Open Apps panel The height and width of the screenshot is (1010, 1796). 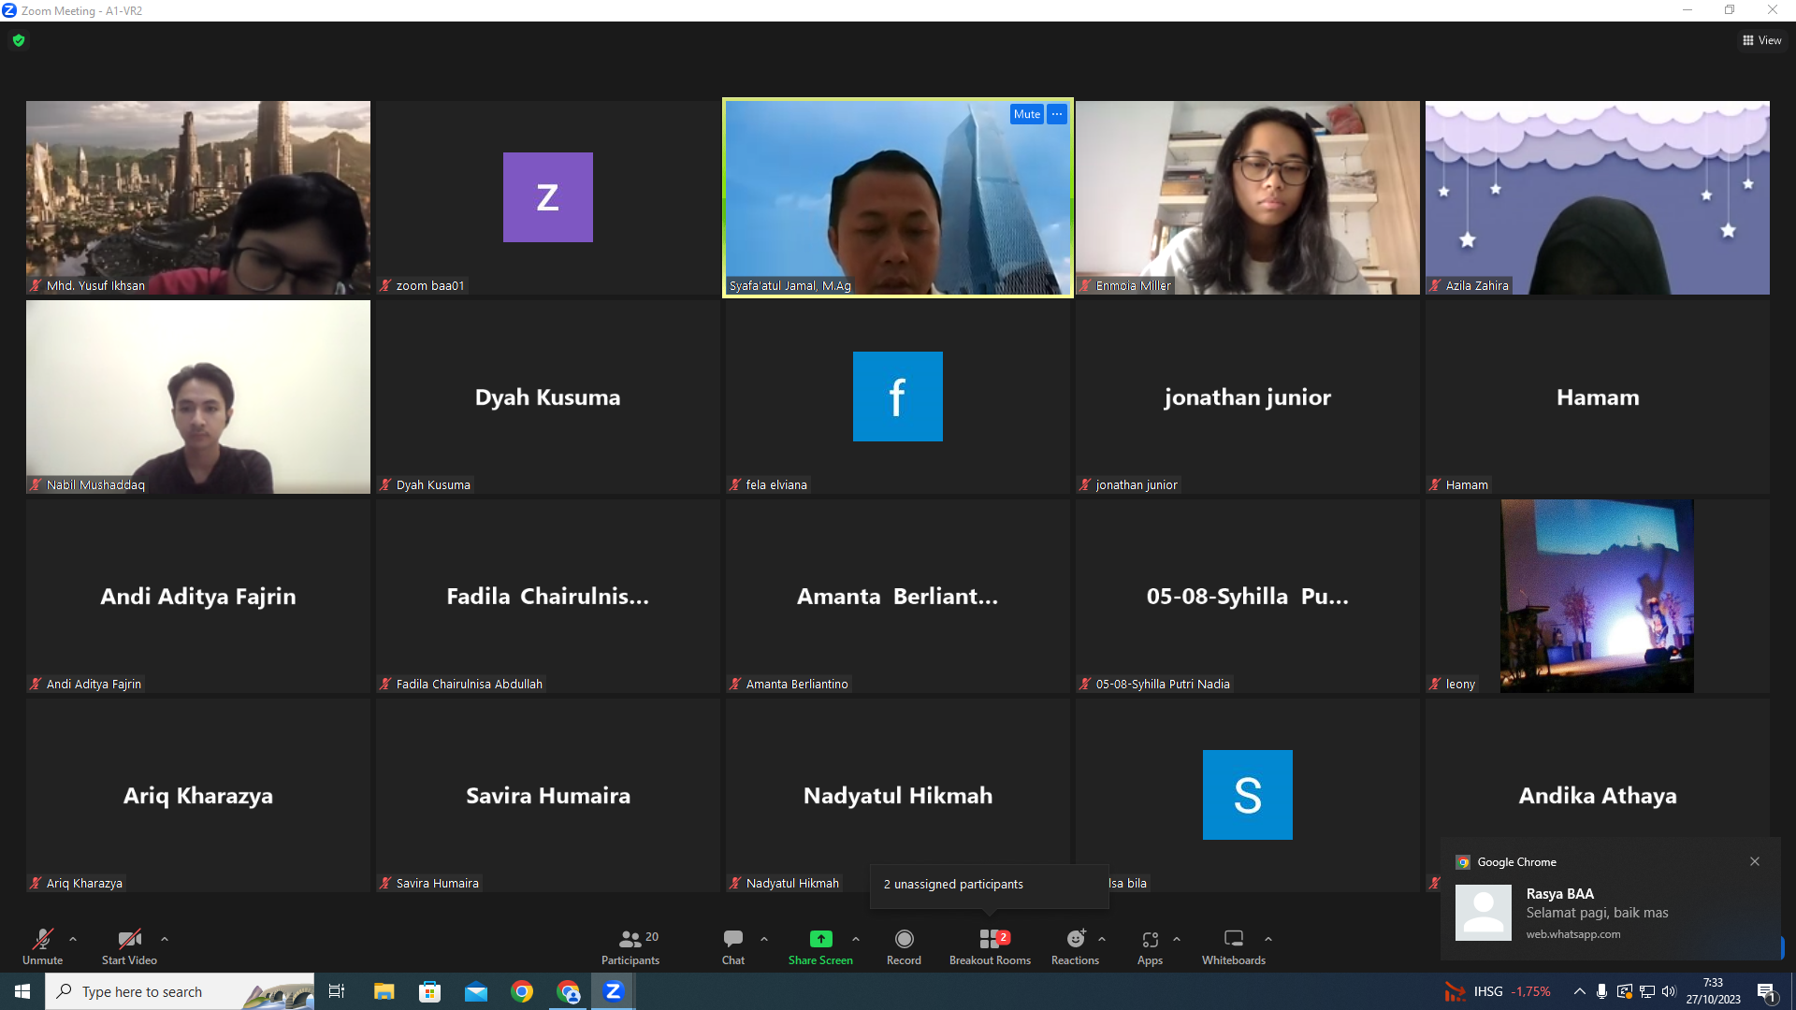coord(1150,946)
